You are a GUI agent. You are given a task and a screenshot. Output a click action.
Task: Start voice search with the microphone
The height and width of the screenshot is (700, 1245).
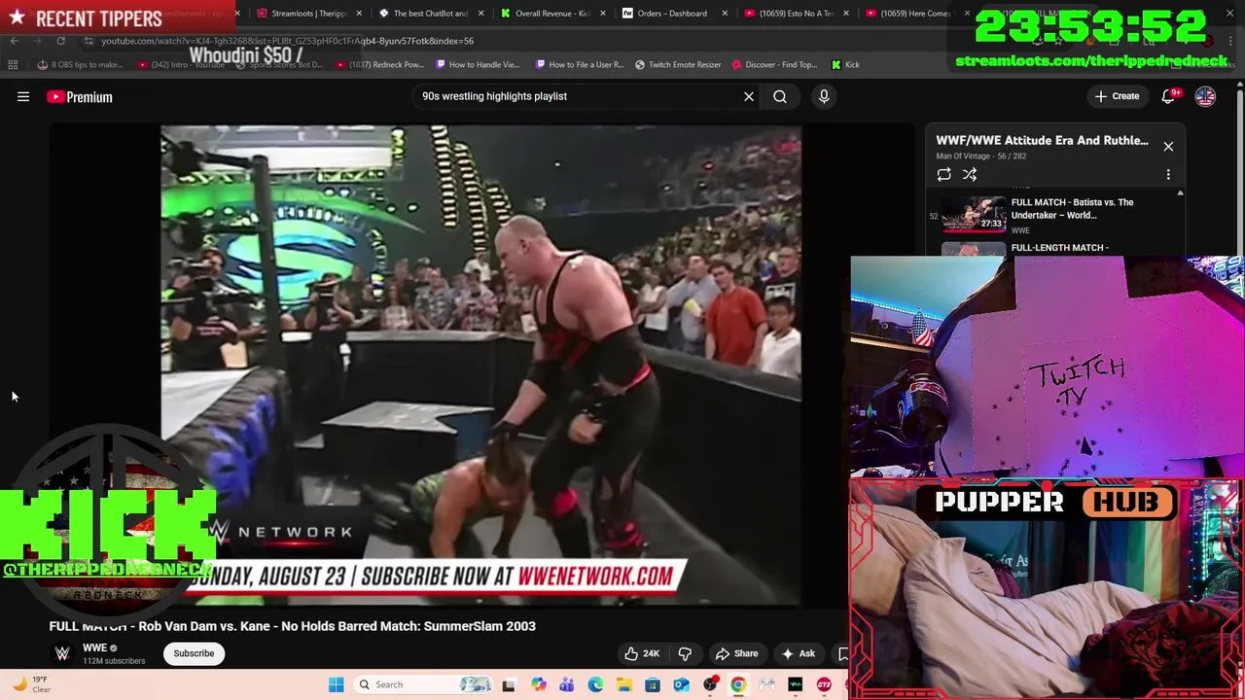[x=824, y=96]
